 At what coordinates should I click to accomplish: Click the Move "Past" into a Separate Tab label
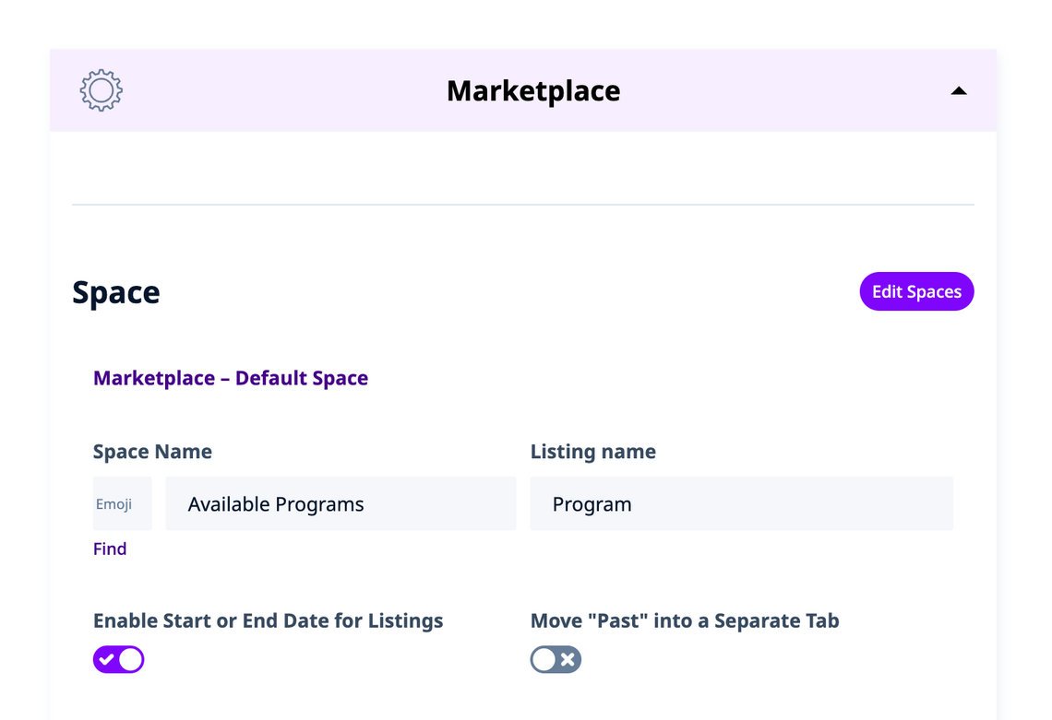685,620
